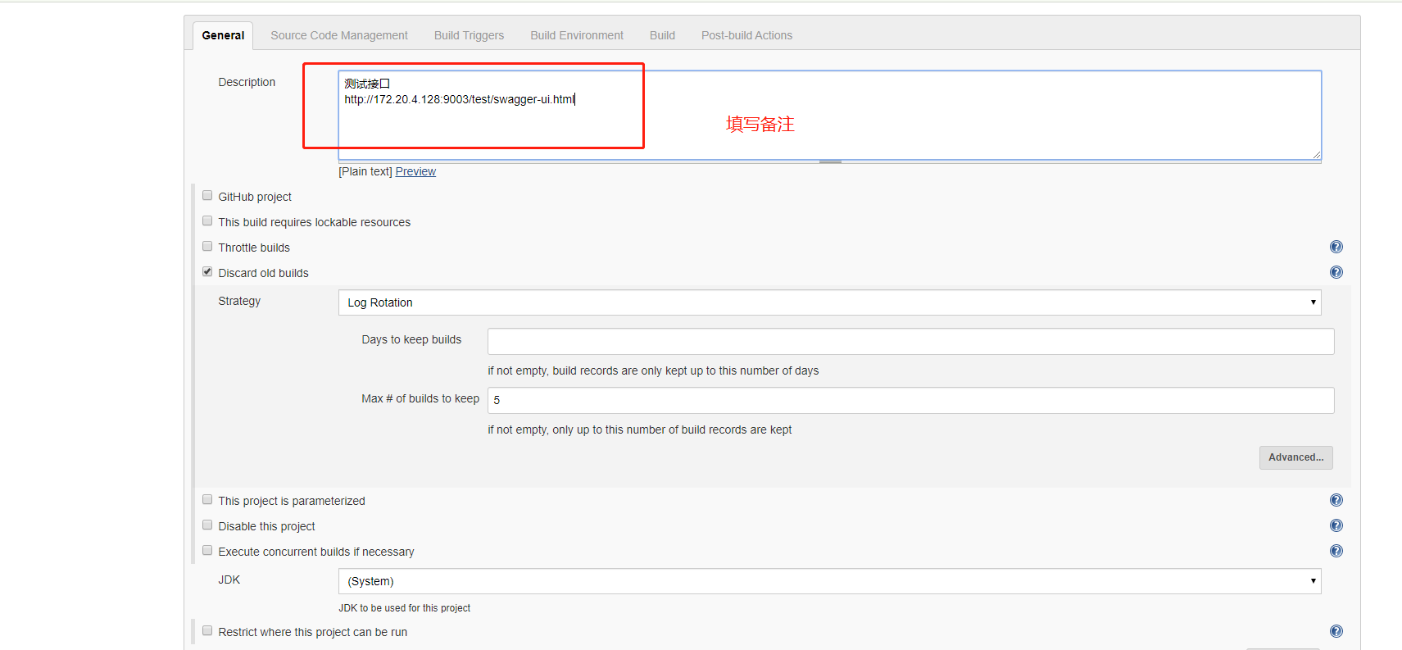Screen dimensions: 1402x650
Task: Click the Days to keep builds field
Action: [x=910, y=341]
